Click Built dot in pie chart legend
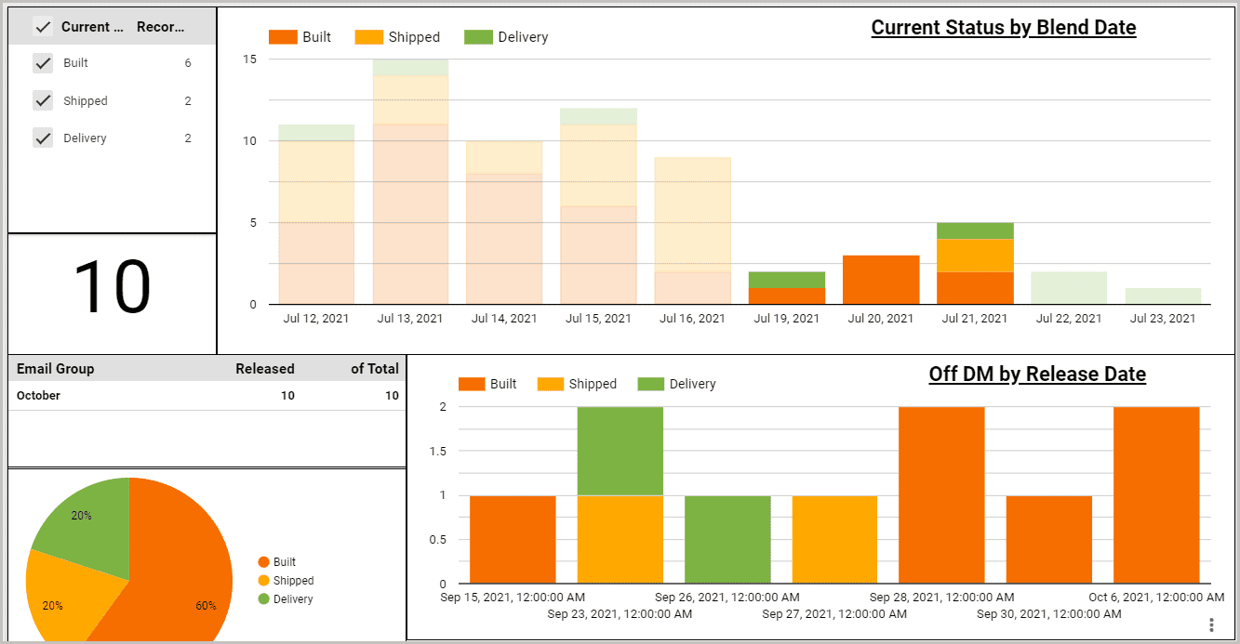Screen dimensions: 1240x644 pyautogui.click(x=263, y=562)
